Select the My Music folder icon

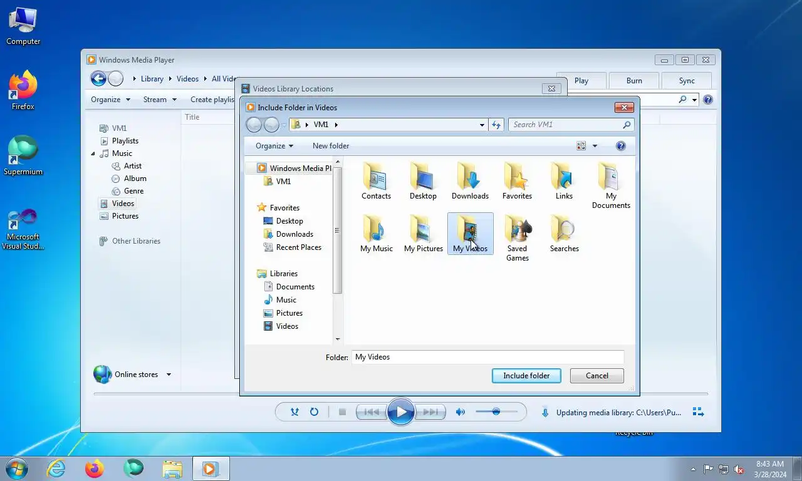point(376,234)
